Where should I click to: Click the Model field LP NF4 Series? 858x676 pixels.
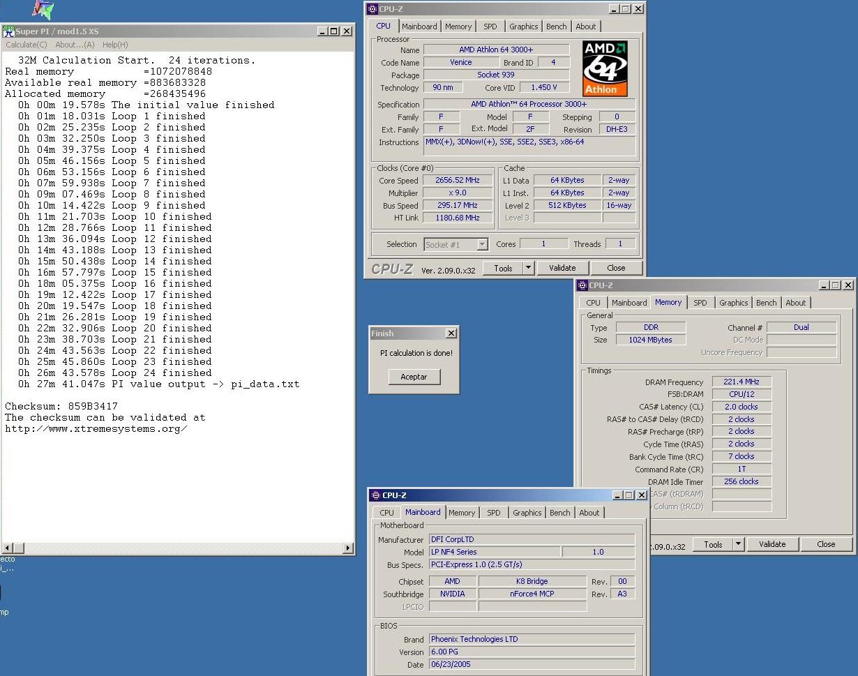[x=494, y=552]
